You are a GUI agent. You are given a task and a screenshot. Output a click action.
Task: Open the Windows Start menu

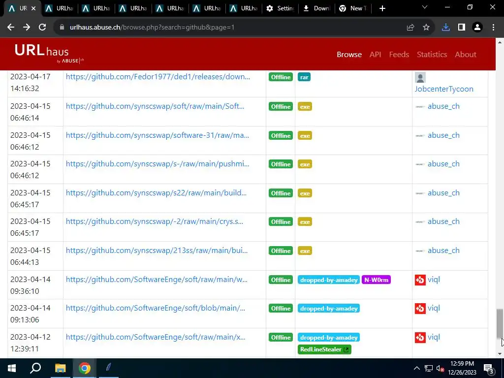[x=12, y=368]
